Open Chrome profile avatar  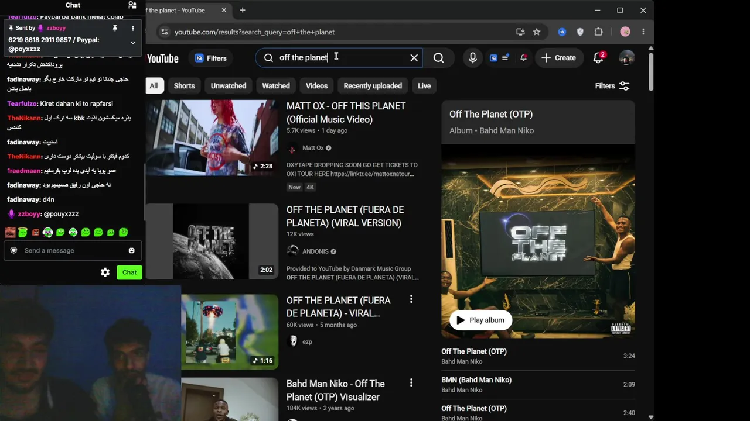[625, 32]
